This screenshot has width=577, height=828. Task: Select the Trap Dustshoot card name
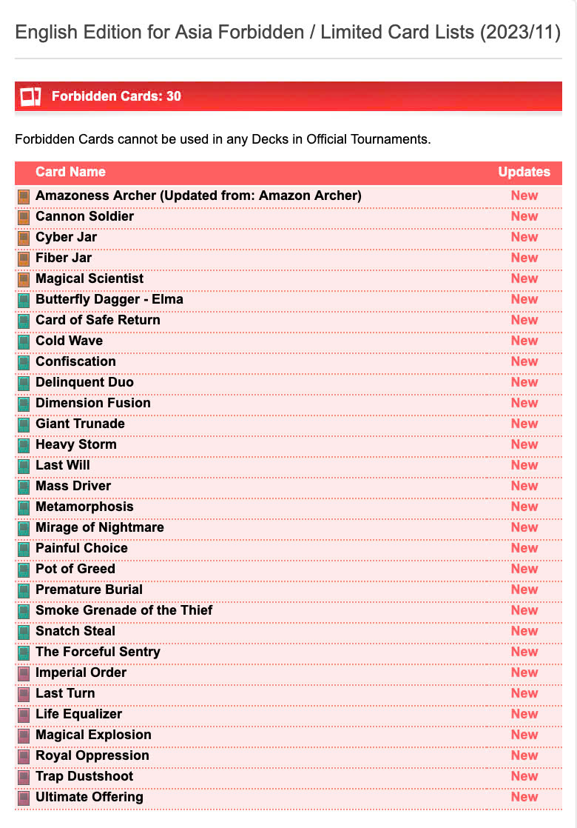coord(84,776)
